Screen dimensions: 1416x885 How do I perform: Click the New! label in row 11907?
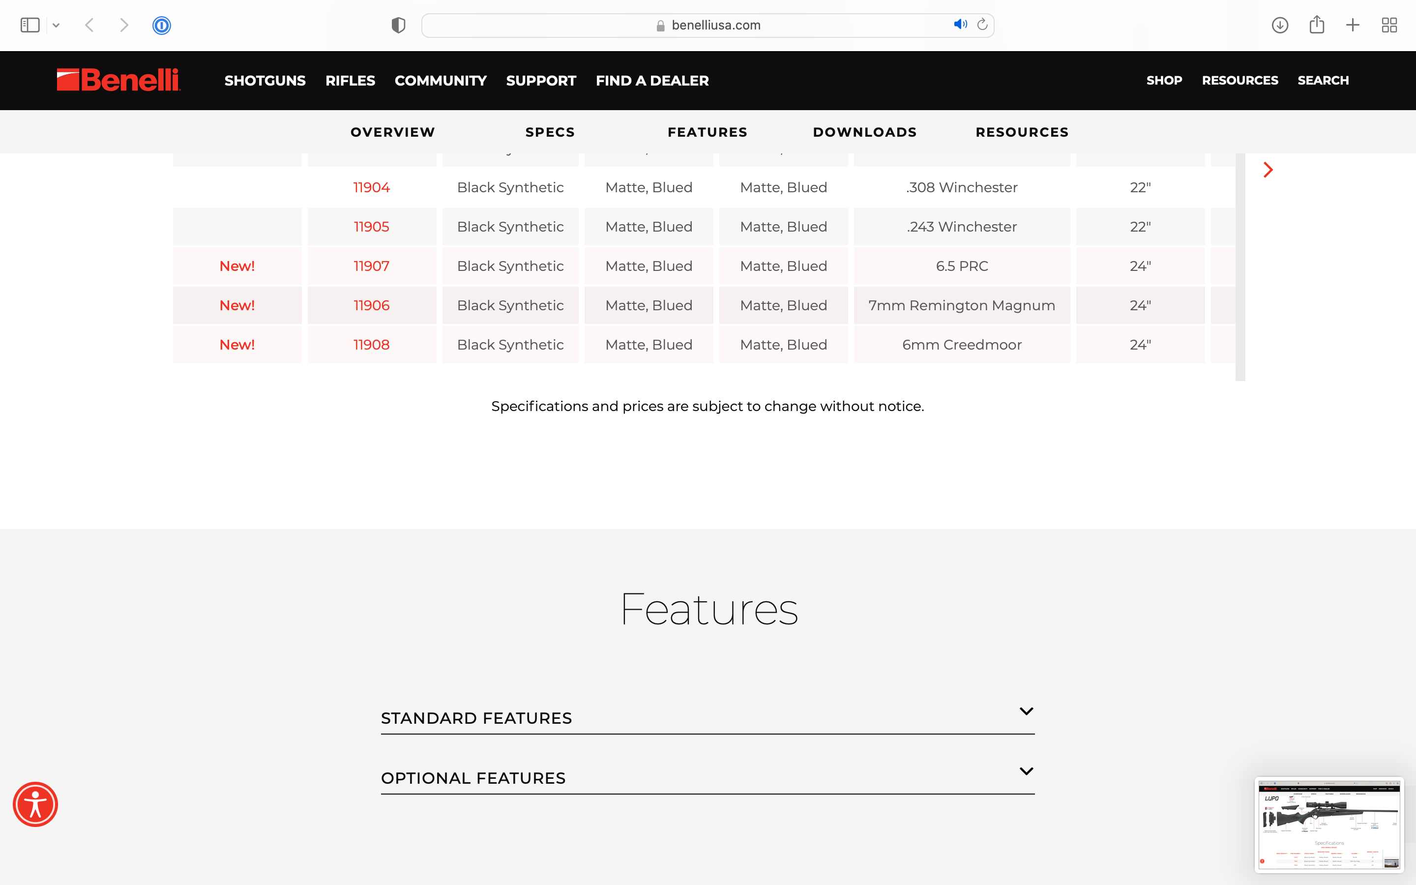pyautogui.click(x=237, y=265)
